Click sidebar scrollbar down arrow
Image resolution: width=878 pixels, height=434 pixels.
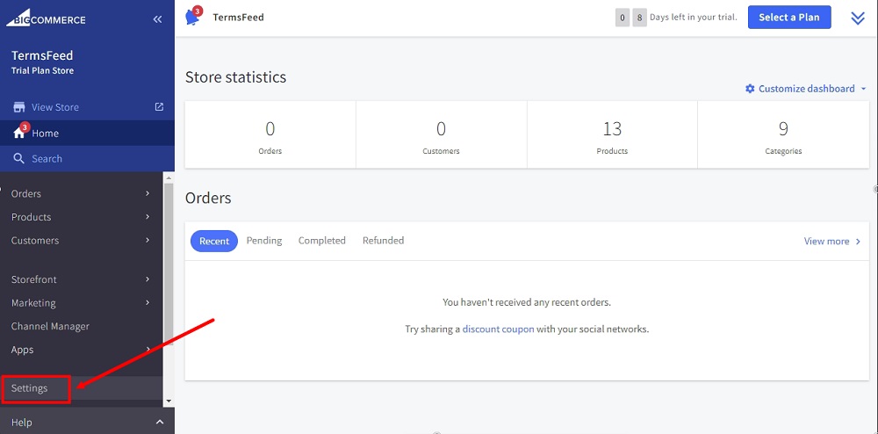pos(169,401)
